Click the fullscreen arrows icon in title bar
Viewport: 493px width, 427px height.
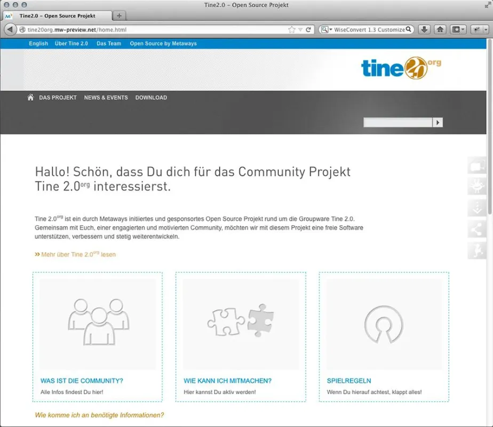point(488,5)
